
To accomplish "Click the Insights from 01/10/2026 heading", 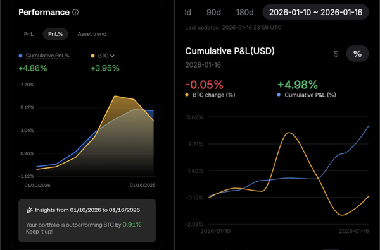I will click(87, 210).
